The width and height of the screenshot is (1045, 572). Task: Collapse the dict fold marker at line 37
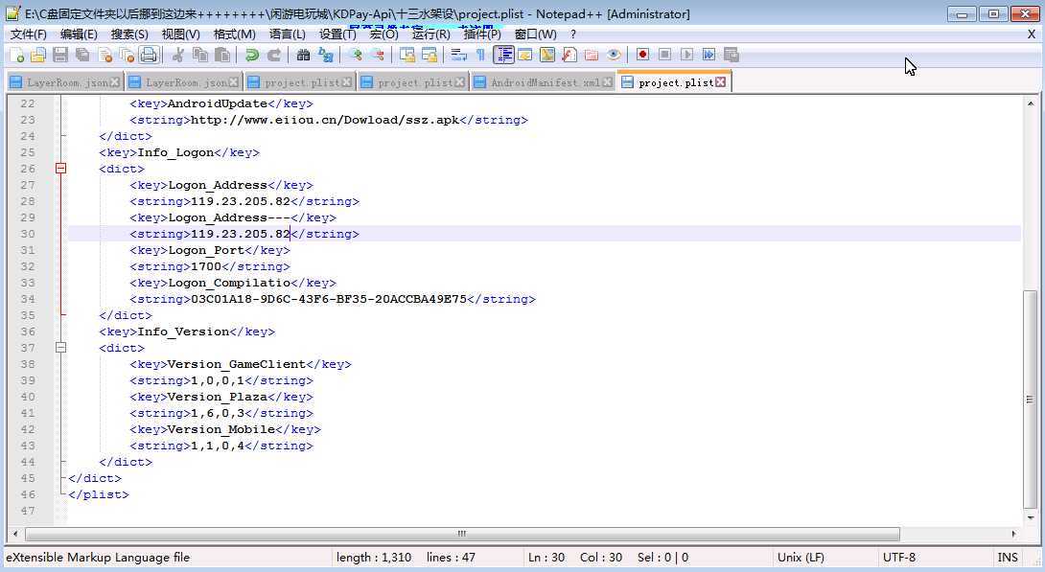[x=60, y=347]
